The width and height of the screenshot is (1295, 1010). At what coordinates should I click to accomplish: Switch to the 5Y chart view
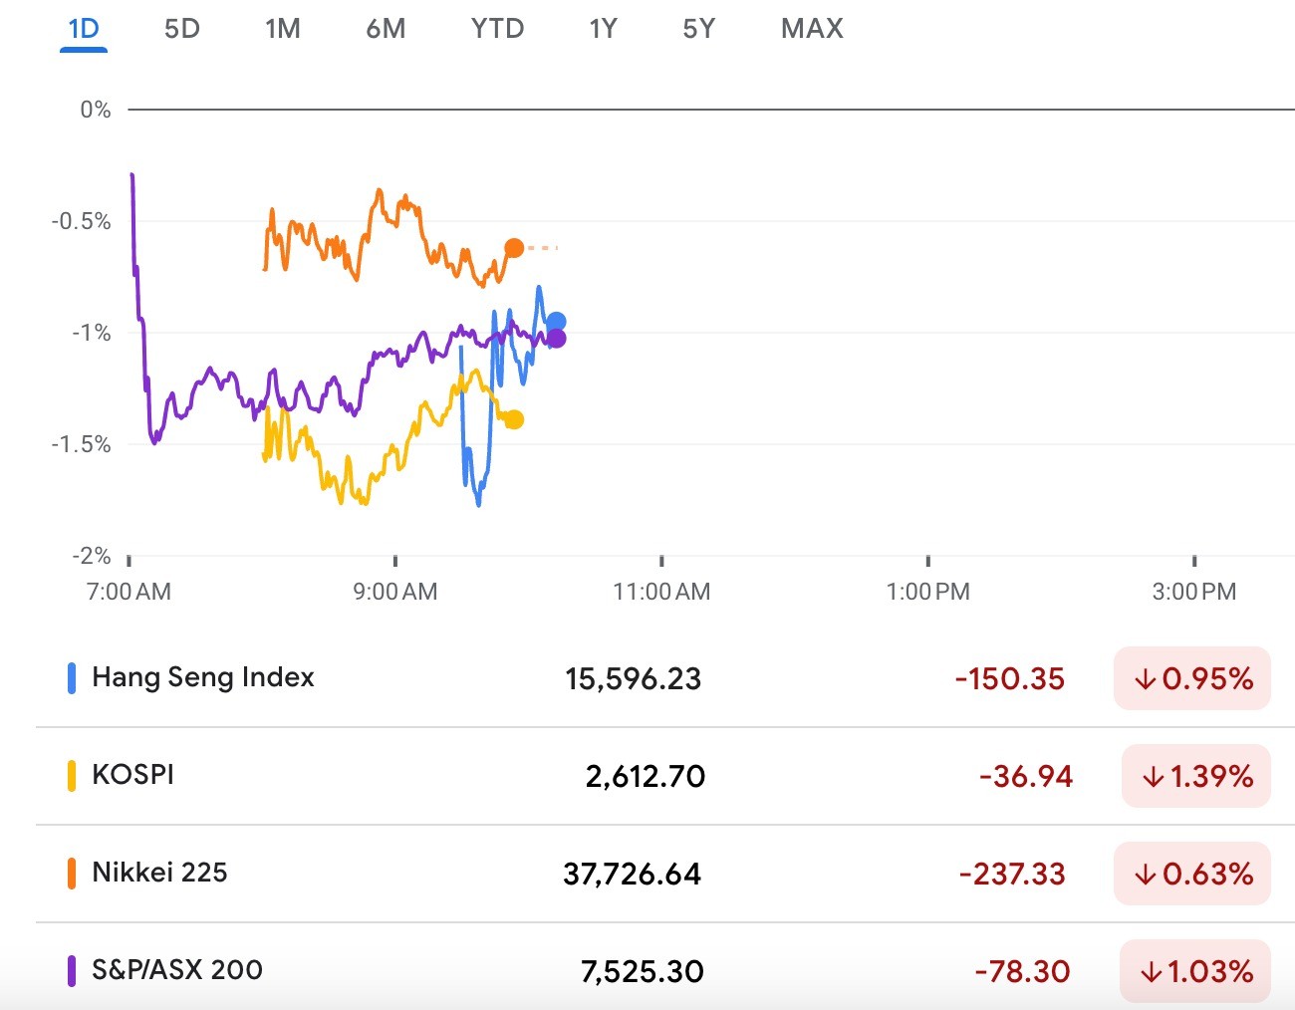(699, 29)
